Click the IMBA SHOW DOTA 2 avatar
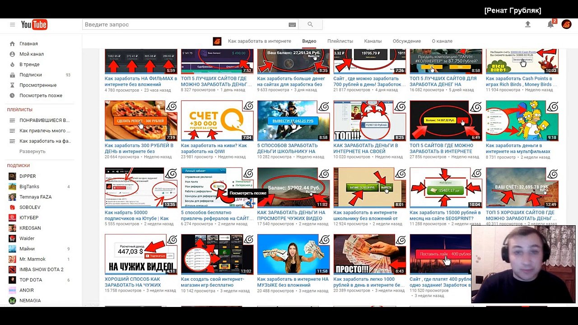The width and height of the screenshot is (578, 325). click(12, 270)
